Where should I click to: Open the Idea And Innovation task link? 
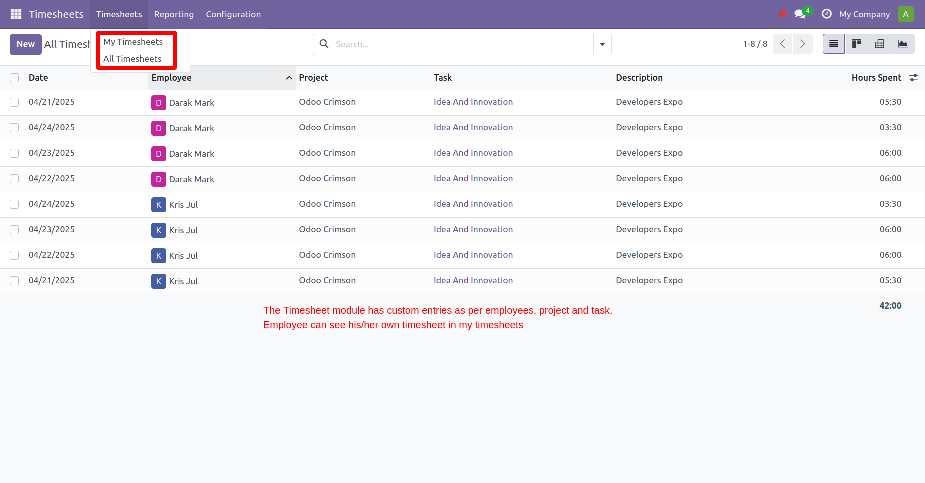(473, 102)
